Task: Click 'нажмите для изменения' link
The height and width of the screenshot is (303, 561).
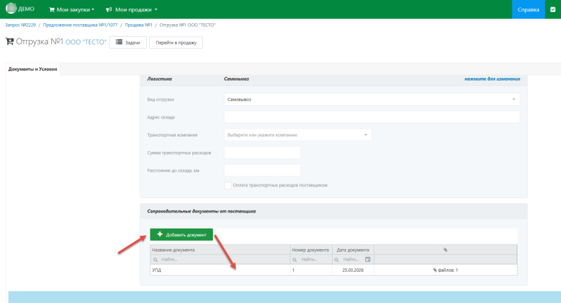Action: click(x=492, y=79)
